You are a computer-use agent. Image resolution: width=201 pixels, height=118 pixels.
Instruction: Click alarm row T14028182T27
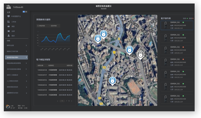[x=55, y=75]
